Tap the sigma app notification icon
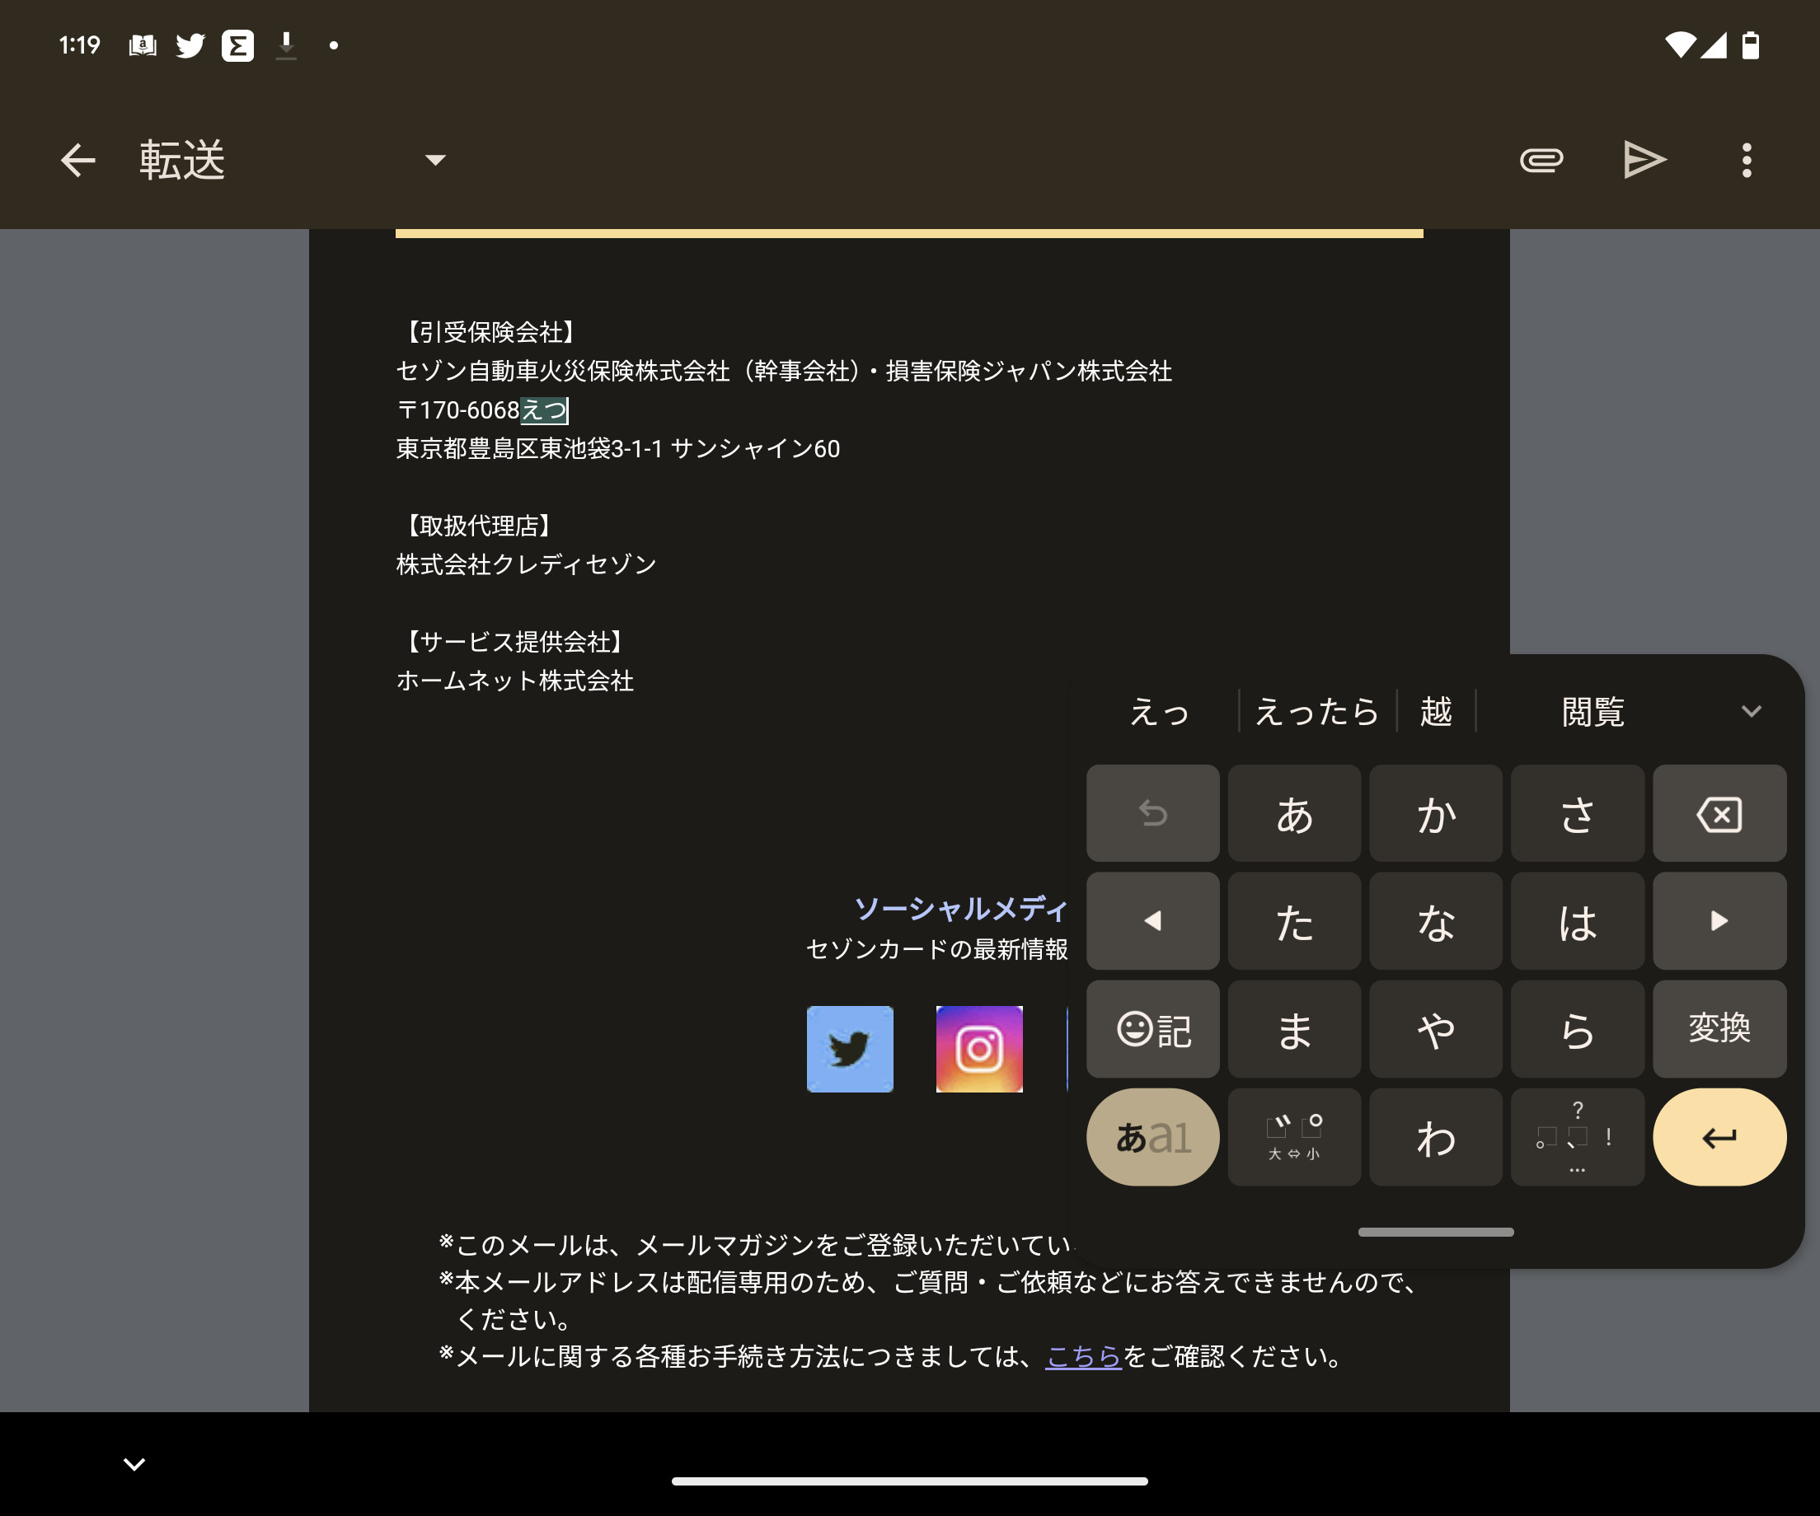 pyautogui.click(x=237, y=45)
